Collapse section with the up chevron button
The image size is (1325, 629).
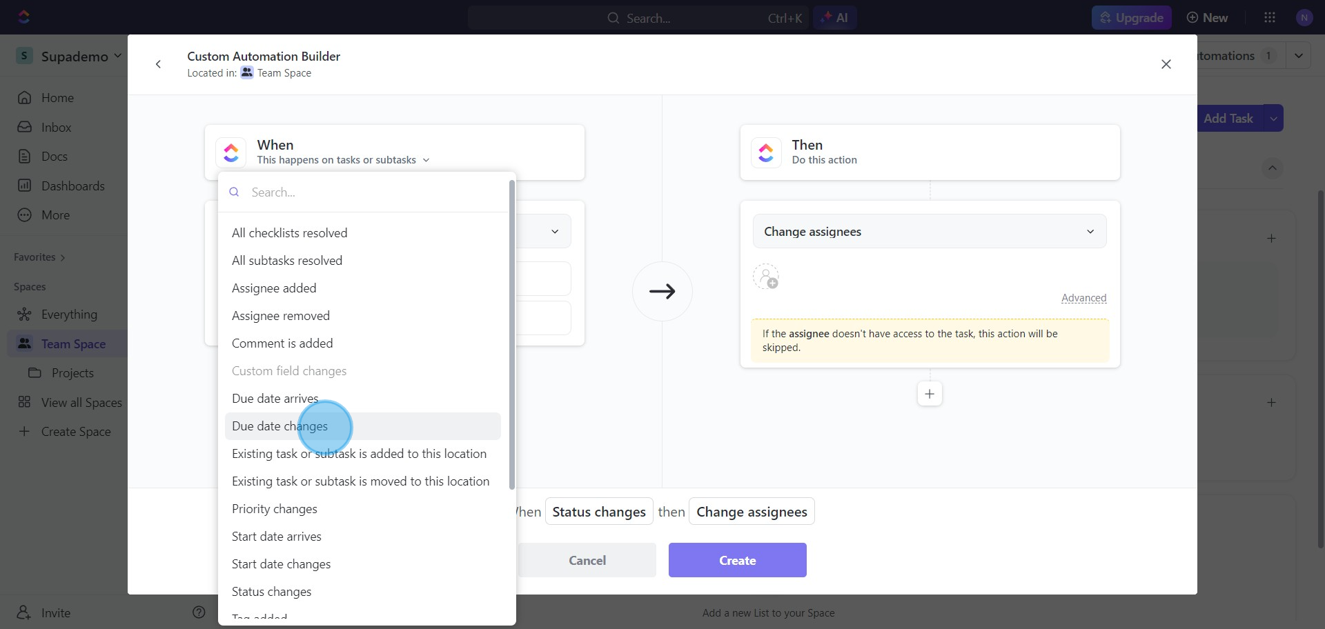coord(1273,168)
